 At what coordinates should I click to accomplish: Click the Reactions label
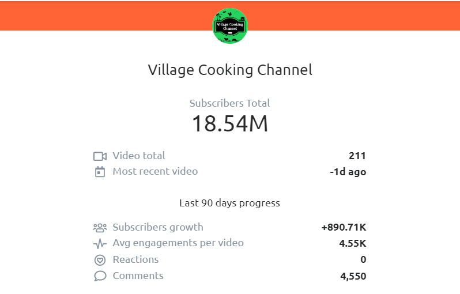(x=135, y=259)
